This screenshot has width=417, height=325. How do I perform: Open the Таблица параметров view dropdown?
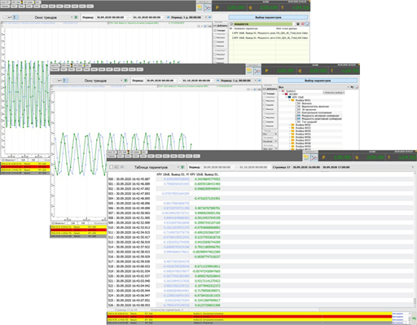click(x=178, y=167)
